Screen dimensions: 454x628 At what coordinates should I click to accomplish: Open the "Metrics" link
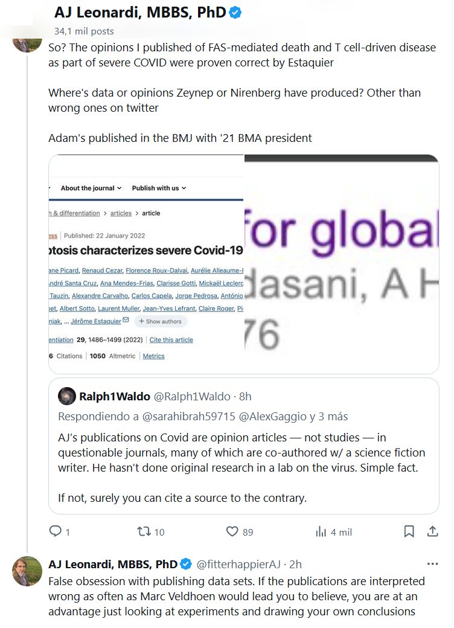pyautogui.click(x=153, y=356)
